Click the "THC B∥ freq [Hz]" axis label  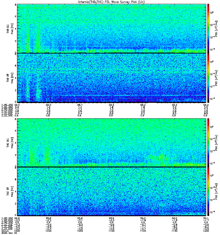click(x=10, y=192)
